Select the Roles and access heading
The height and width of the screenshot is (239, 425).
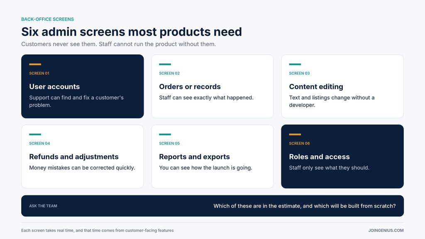(319, 157)
